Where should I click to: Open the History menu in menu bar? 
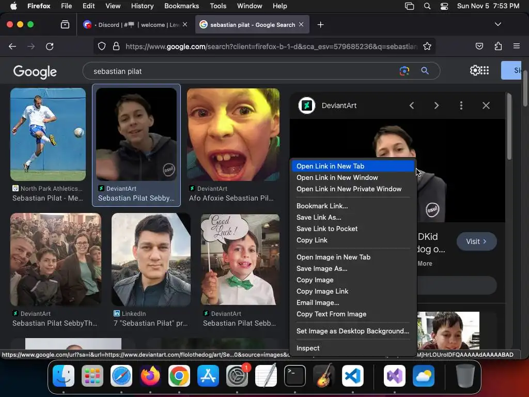coord(142,6)
